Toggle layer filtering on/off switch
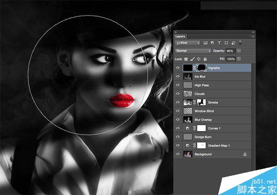 click(240, 43)
